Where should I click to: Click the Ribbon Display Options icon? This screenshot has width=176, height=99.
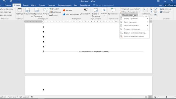coord(158,1)
